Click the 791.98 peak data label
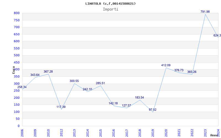The height and width of the screenshot is (138, 221). click(205, 12)
